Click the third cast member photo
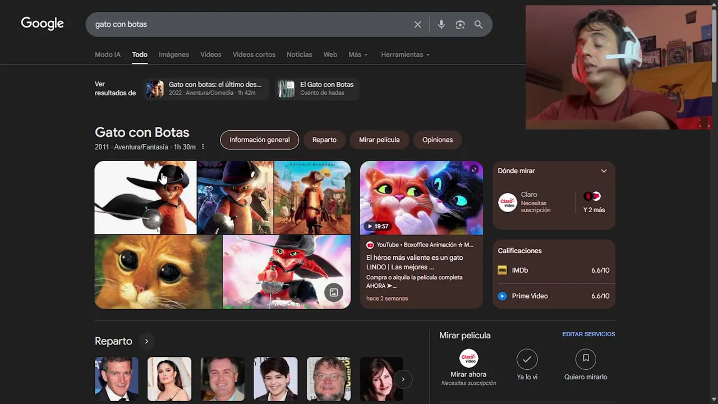718x404 pixels. (x=223, y=379)
